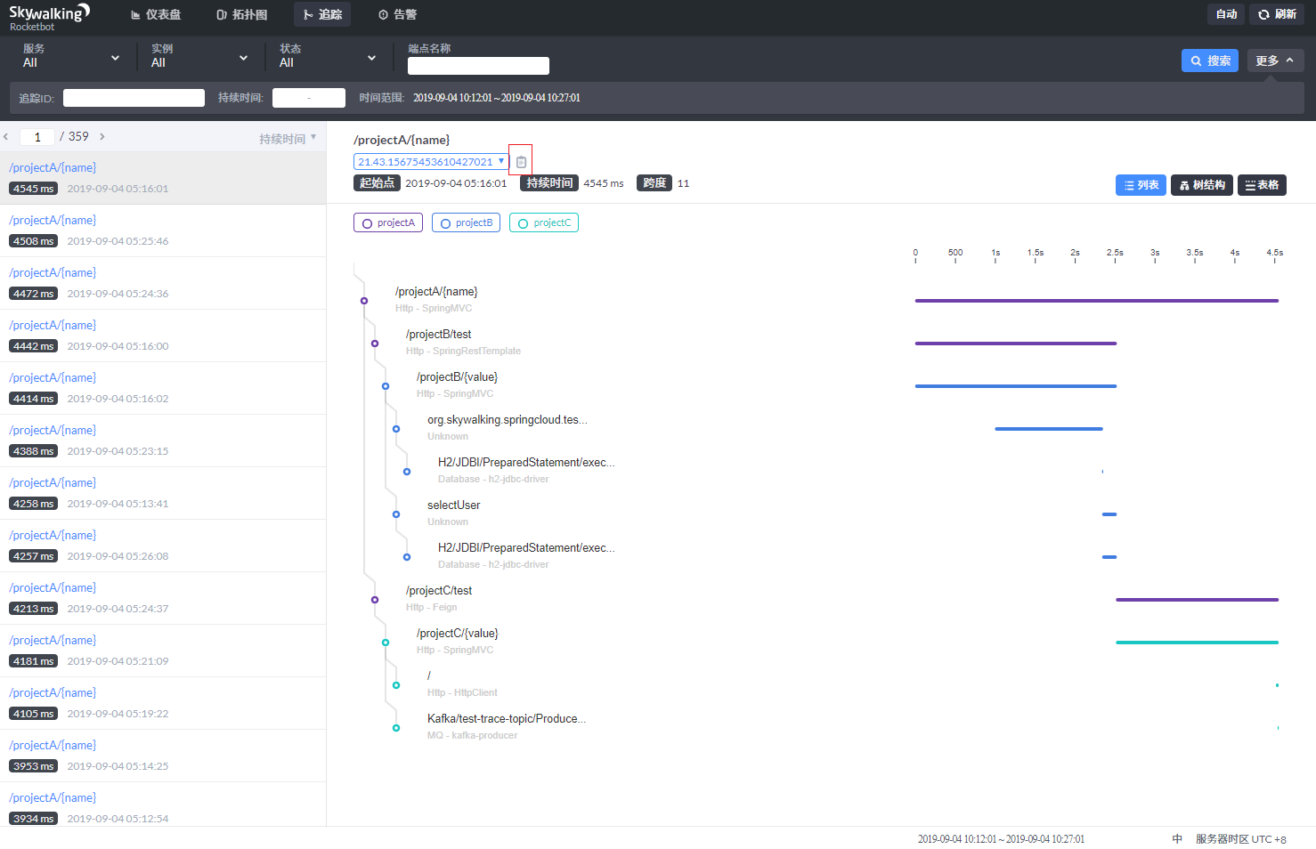1316x849 pixels.
Task: Click the /projectA/{name} root span node circle
Action: (x=364, y=301)
